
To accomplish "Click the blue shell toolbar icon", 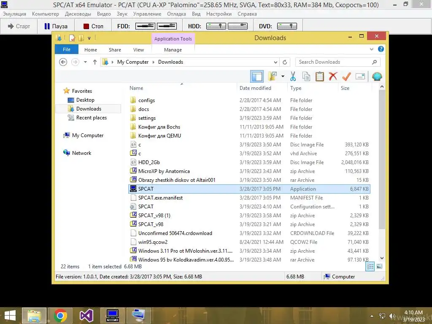I will pyautogui.click(x=377, y=76).
